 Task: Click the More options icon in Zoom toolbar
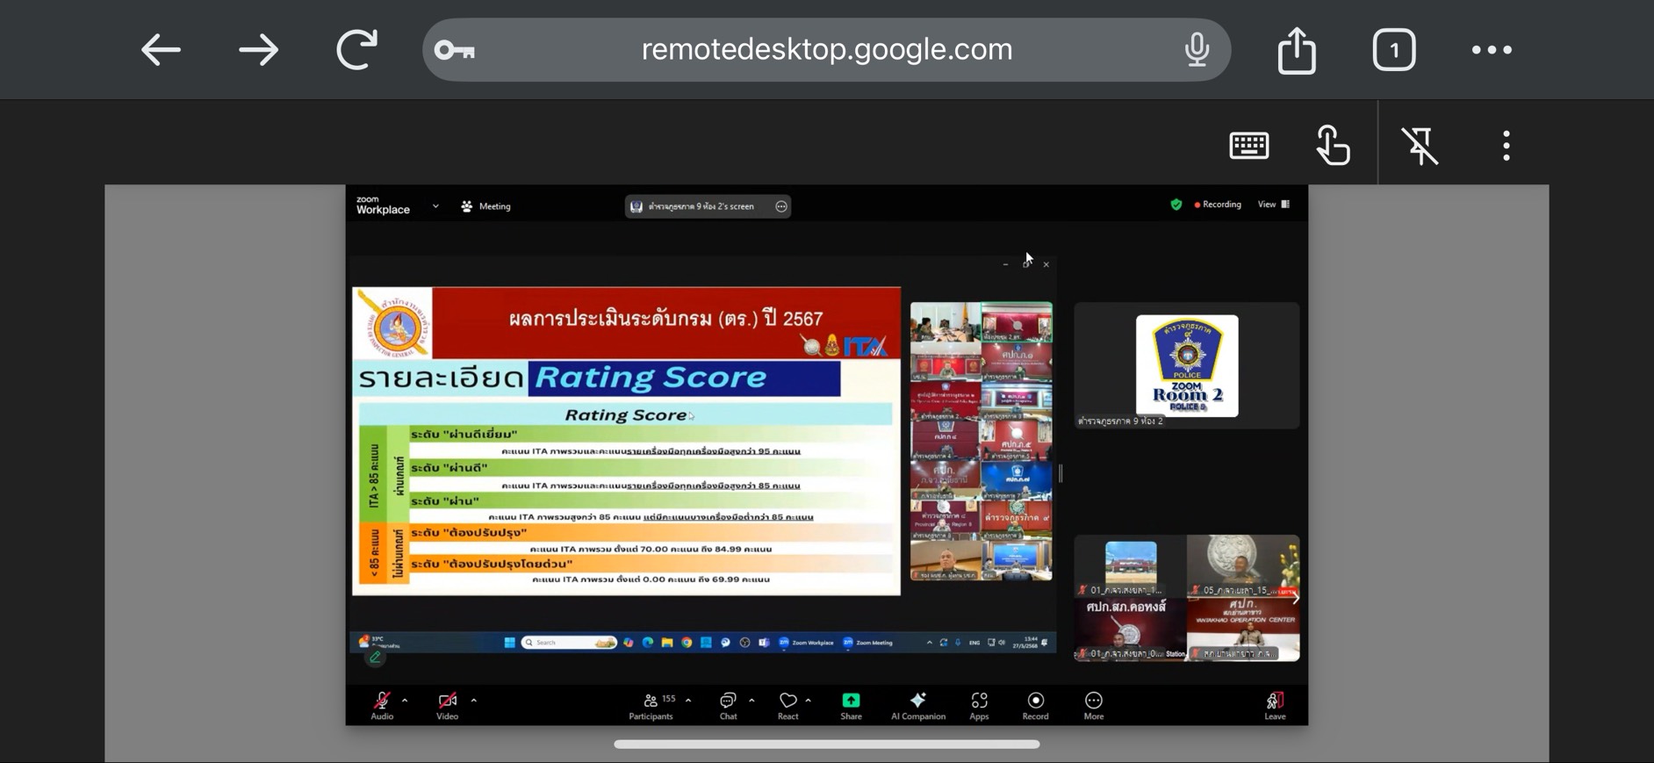point(1093,704)
